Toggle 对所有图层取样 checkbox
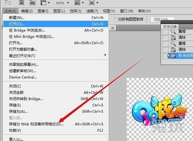193x141 pixels. coord(116,20)
